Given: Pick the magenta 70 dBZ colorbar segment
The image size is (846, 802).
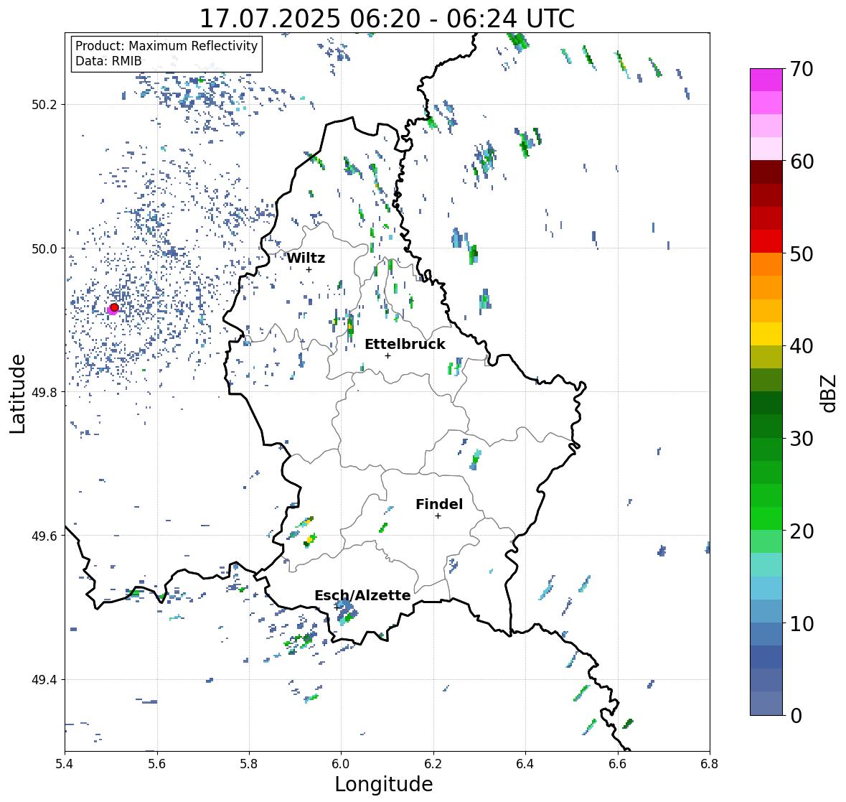Looking at the screenshot, I should click(766, 80).
